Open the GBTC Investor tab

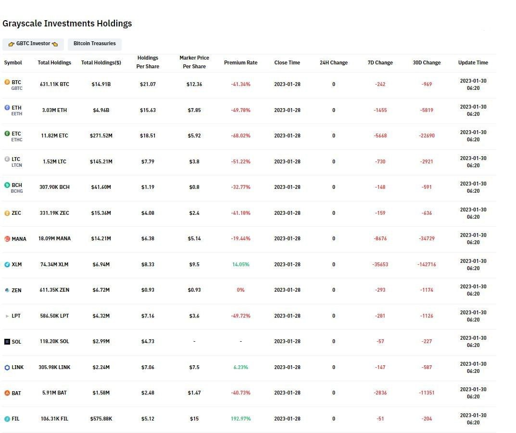coord(33,44)
